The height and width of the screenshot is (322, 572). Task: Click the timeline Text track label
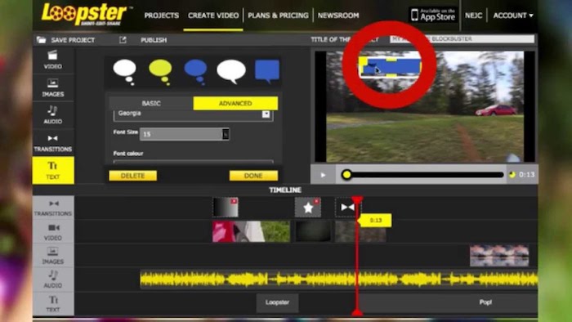coord(53,303)
